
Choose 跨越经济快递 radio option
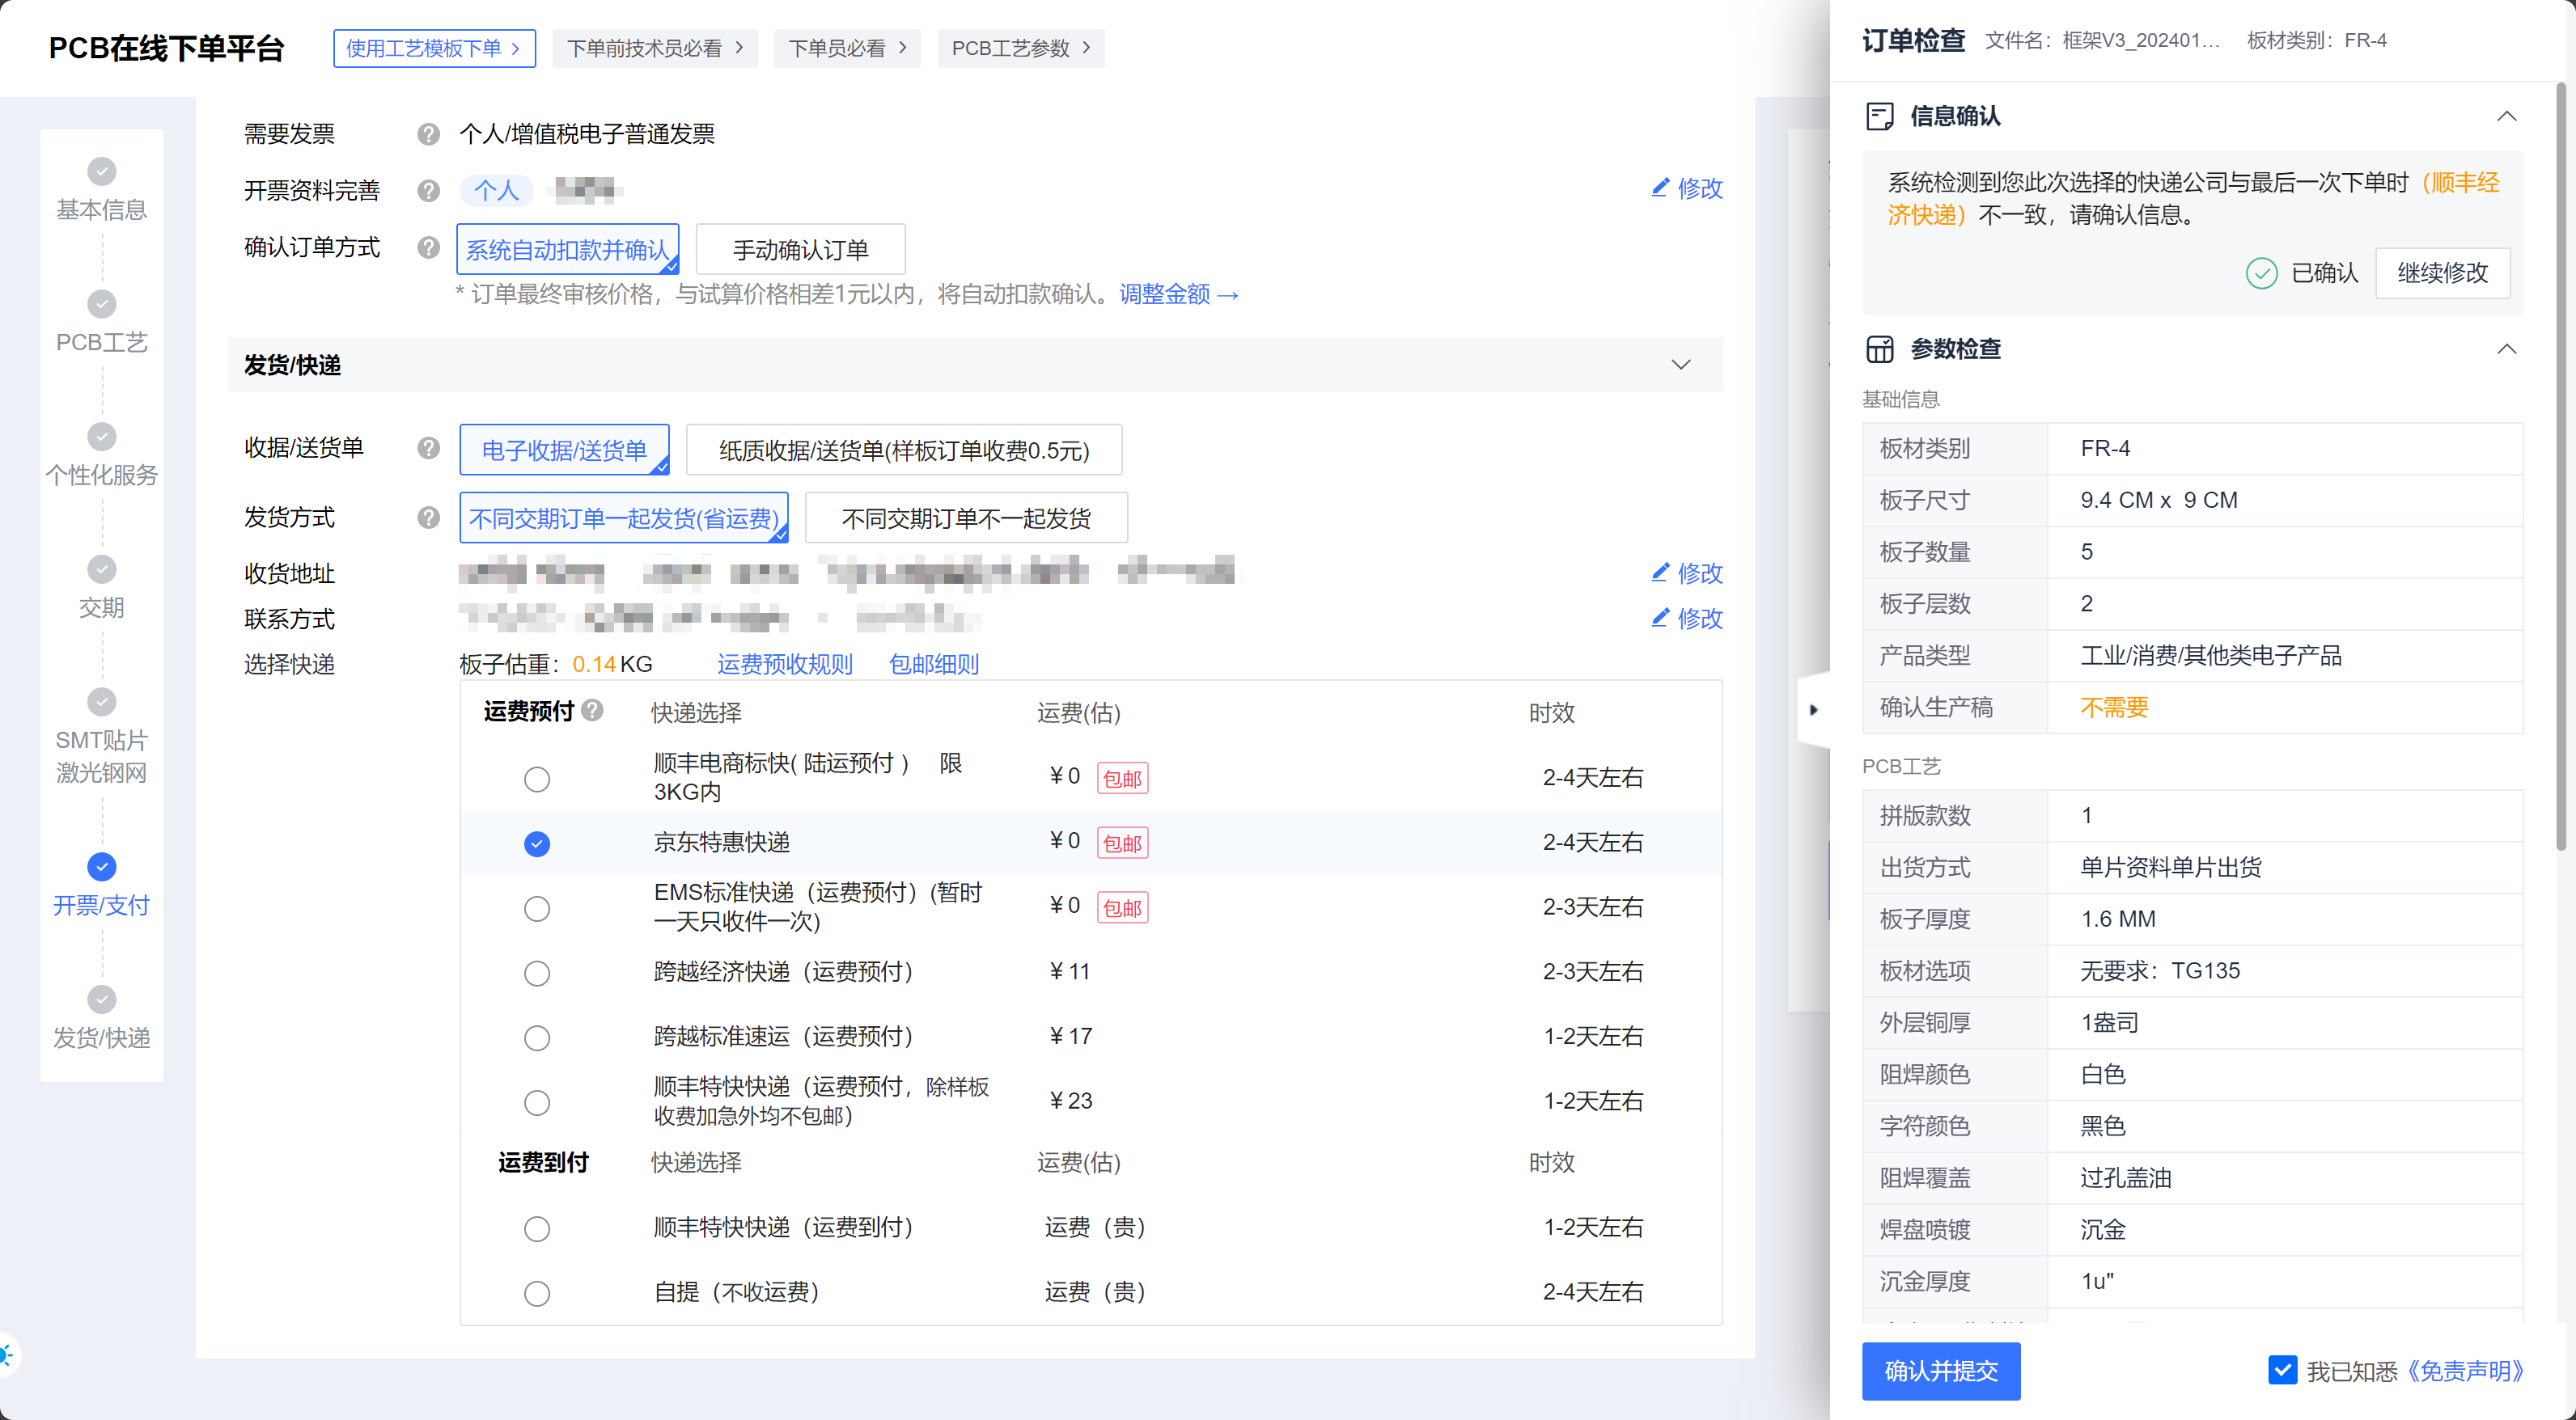coord(537,972)
